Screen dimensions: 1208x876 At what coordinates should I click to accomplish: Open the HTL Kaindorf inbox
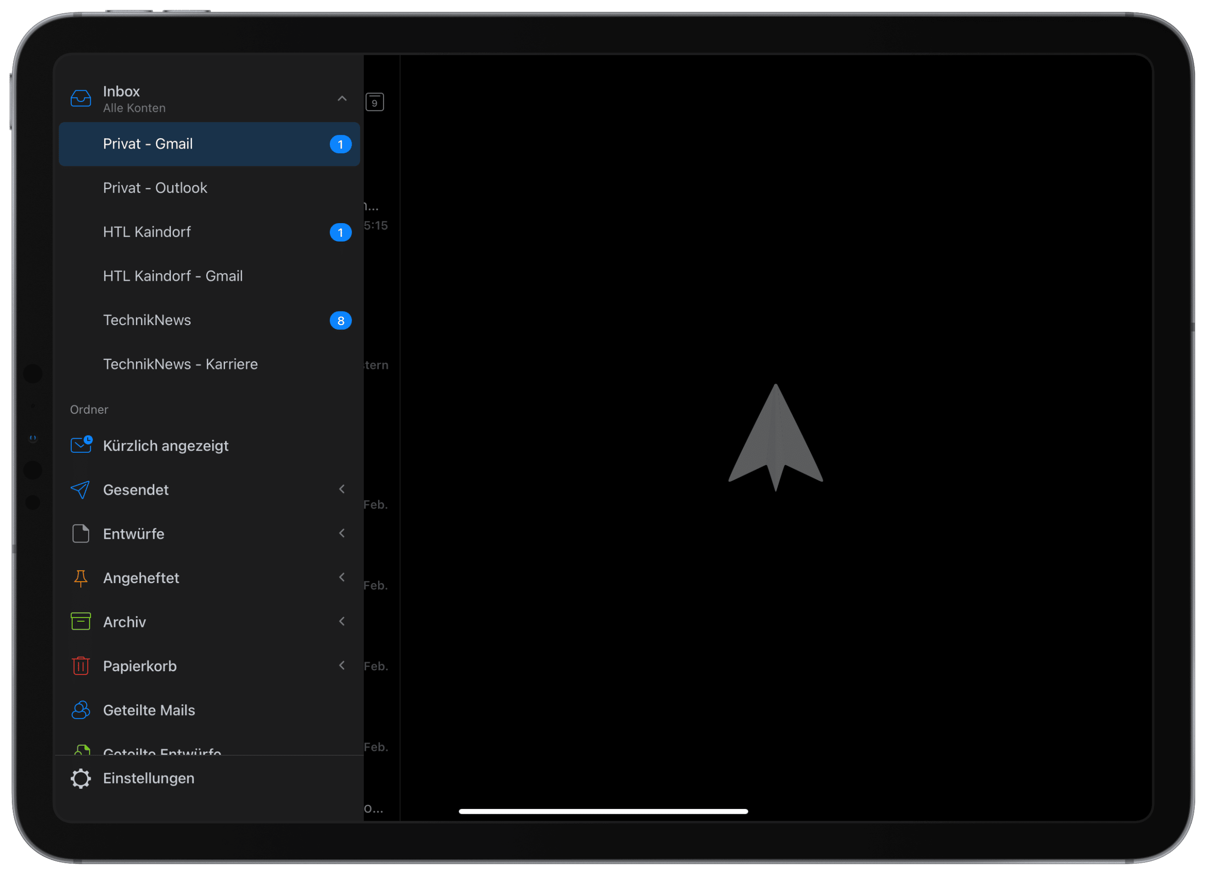coord(210,232)
